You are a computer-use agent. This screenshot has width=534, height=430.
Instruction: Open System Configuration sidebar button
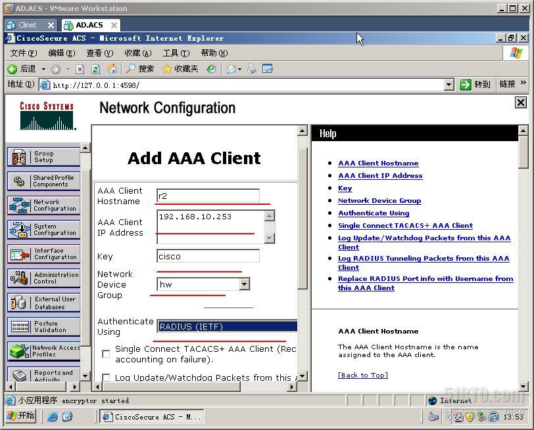[43, 230]
